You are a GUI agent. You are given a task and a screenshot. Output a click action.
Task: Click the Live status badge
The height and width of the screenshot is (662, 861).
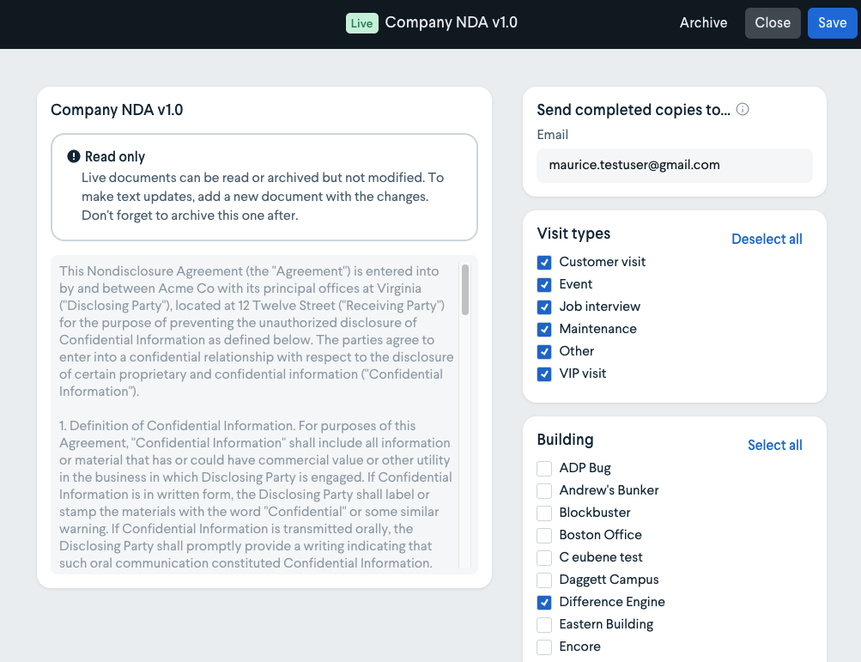[x=362, y=23]
